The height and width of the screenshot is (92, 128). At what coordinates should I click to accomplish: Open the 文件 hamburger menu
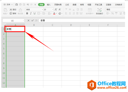(5, 5)
